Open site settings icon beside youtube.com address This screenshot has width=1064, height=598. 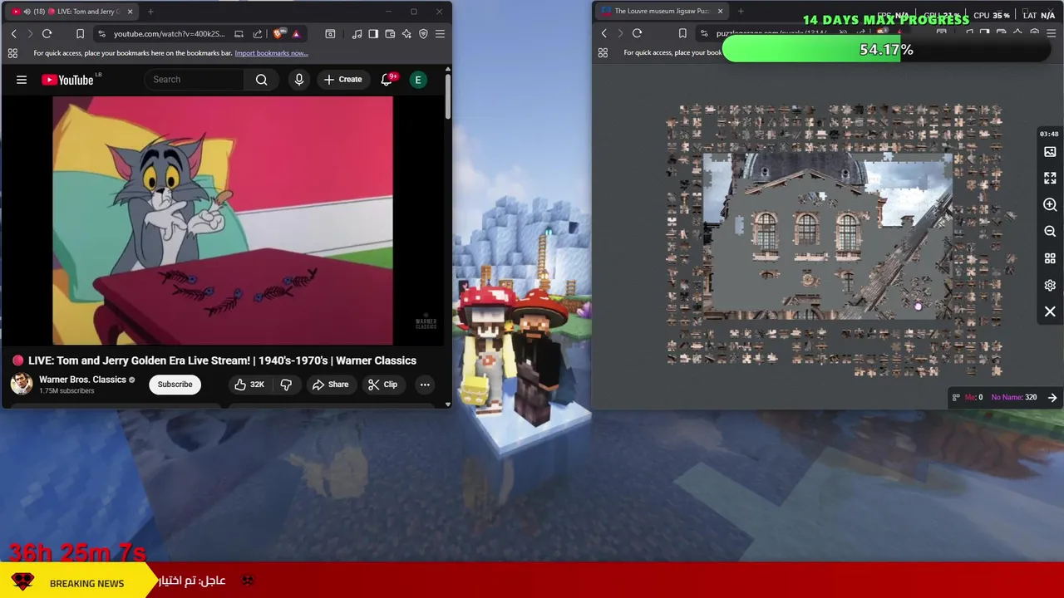click(x=101, y=34)
